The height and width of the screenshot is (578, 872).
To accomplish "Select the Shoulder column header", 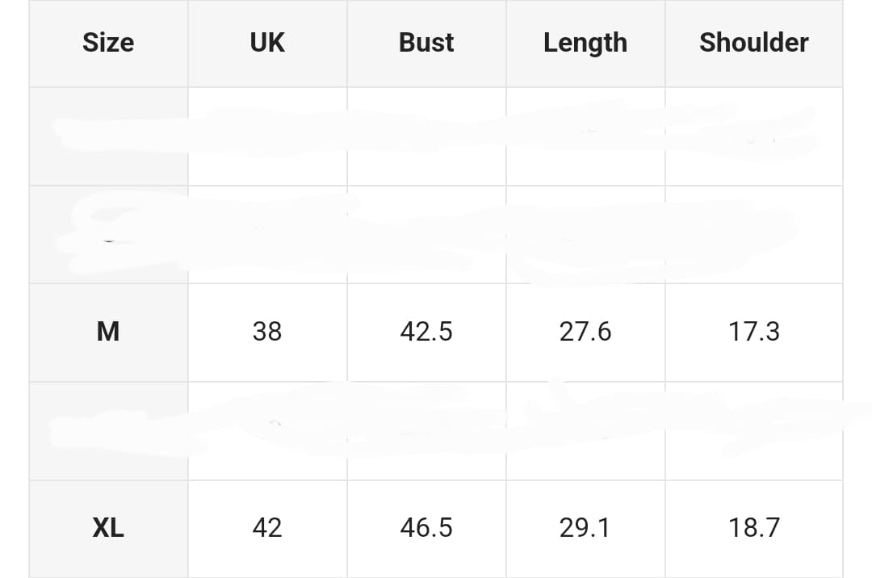I will pyautogui.click(x=754, y=43).
